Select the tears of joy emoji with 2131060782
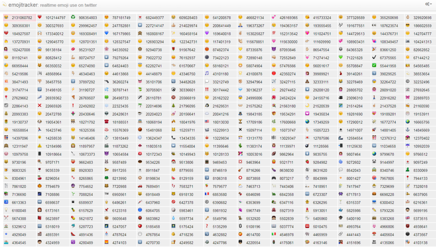 tap(6, 17)
